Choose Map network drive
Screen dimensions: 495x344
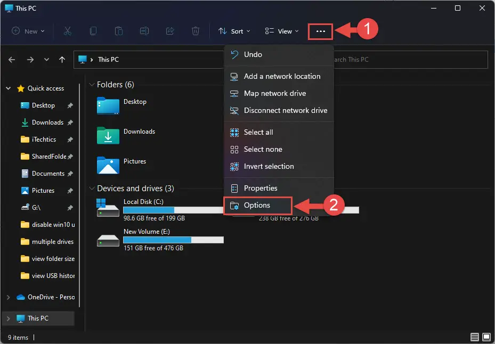[x=279, y=93]
